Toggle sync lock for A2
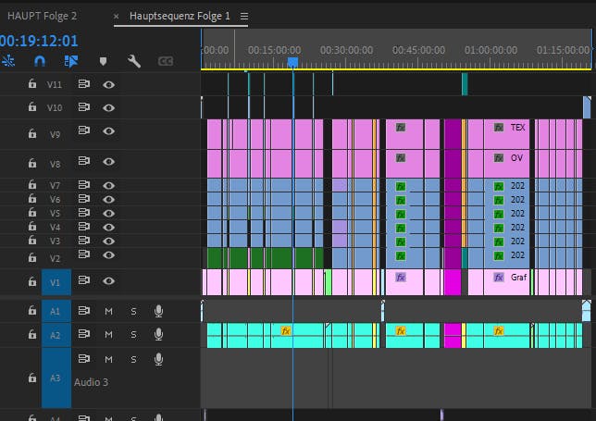Screen dimensions: 596x421 (84, 334)
